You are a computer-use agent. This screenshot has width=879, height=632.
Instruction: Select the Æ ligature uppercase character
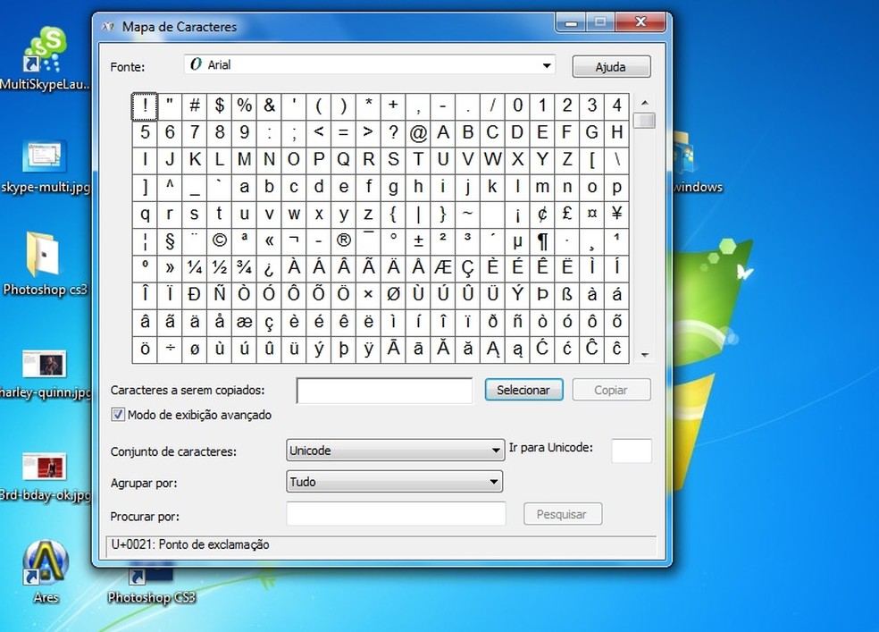(x=442, y=268)
